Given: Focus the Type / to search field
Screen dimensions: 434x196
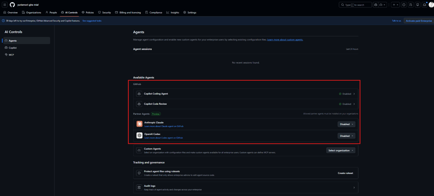Looking at the screenshot, I should (x=355, y=5).
